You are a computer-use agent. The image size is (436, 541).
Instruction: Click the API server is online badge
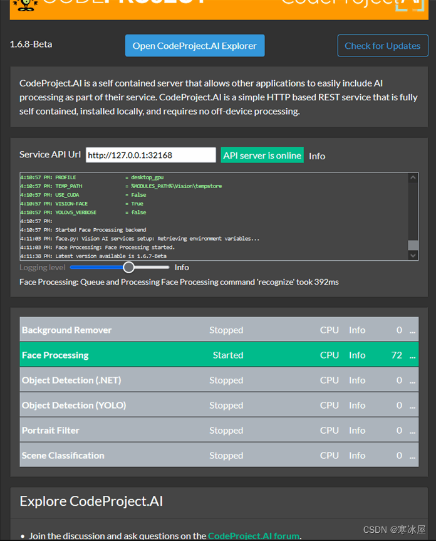[262, 155]
